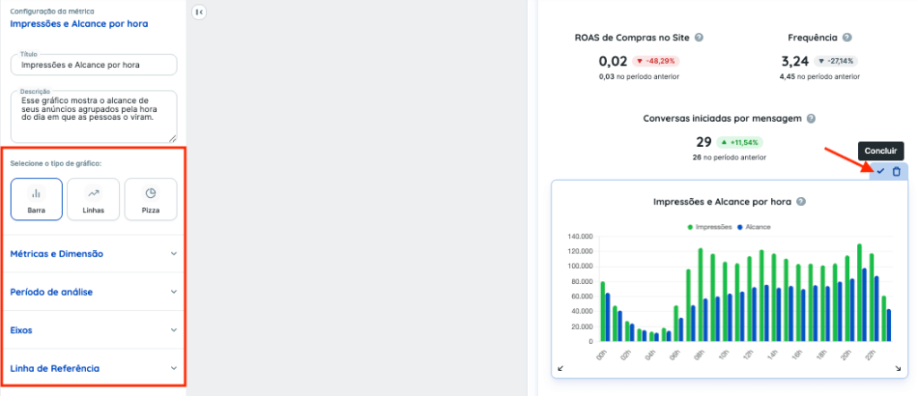Click the Configuração da métrica label
918x396 pixels.
pos(52,11)
